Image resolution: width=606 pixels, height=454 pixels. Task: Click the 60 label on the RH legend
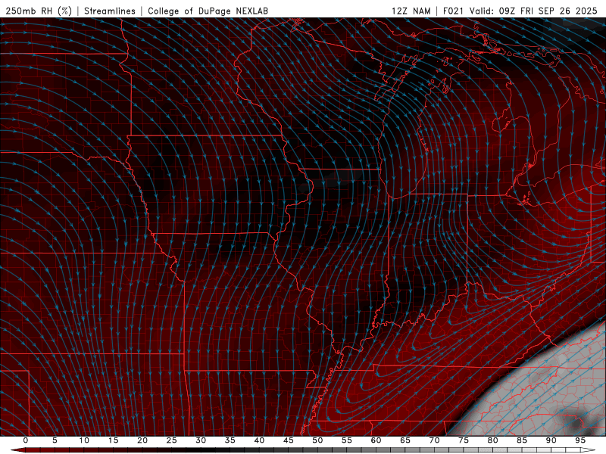pyautogui.click(x=376, y=440)
